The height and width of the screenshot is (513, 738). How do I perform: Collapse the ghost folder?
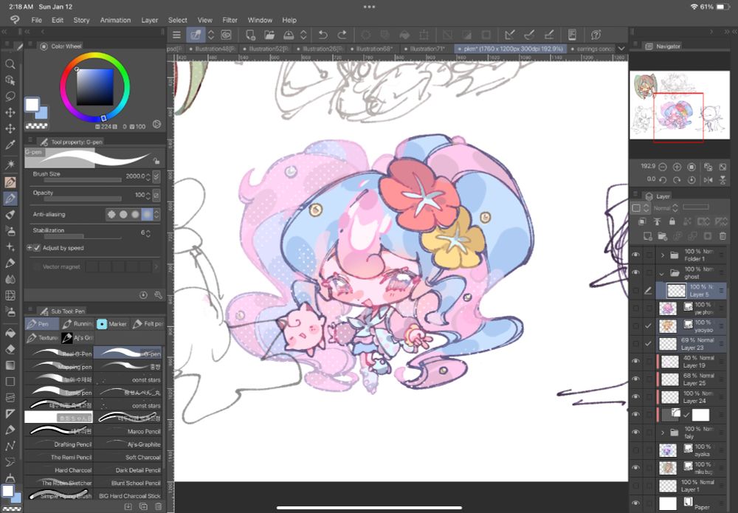[662, 273]
